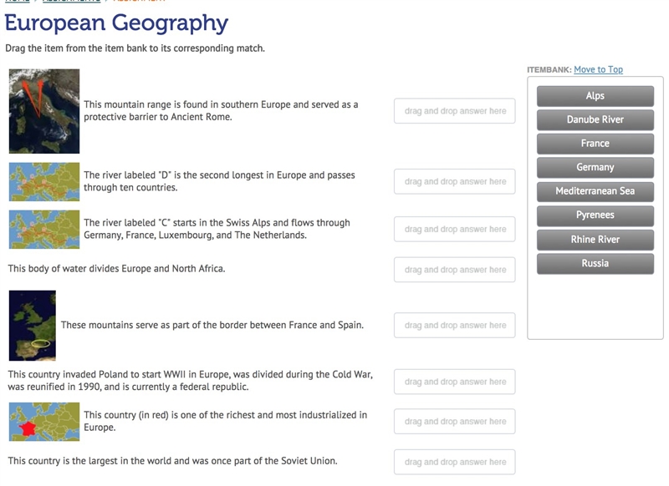Open the satellite image with yellow oval

pyautogui.click(x=33, y=326)
